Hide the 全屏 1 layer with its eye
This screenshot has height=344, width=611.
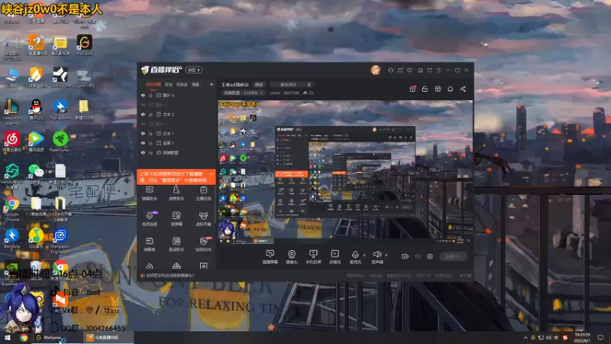click(143, 143)
